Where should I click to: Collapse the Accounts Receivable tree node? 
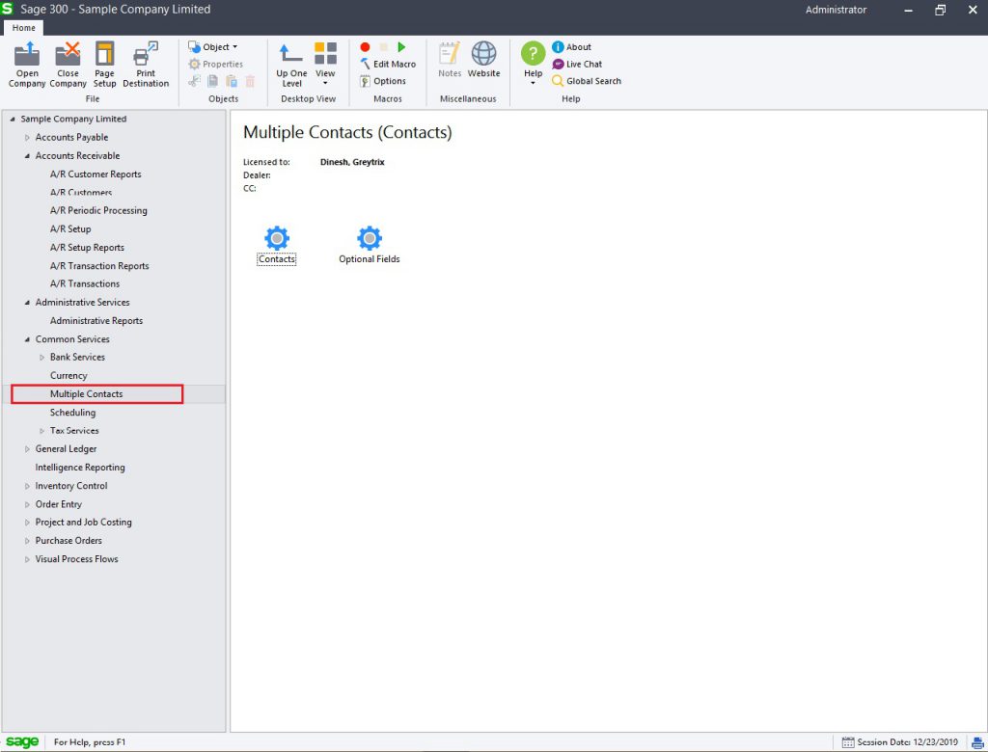(27, 155)
